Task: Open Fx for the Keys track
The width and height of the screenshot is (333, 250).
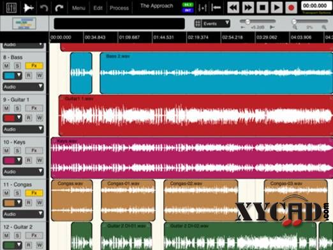Action: coord(34,151)
